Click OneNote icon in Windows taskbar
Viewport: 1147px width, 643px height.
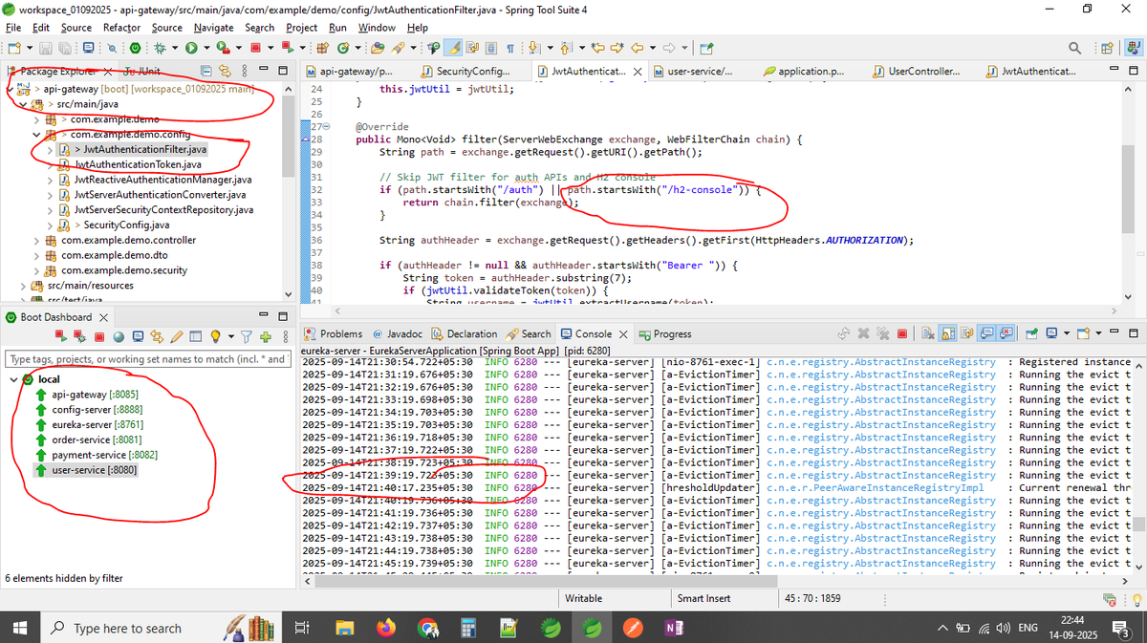pos(673,628)
